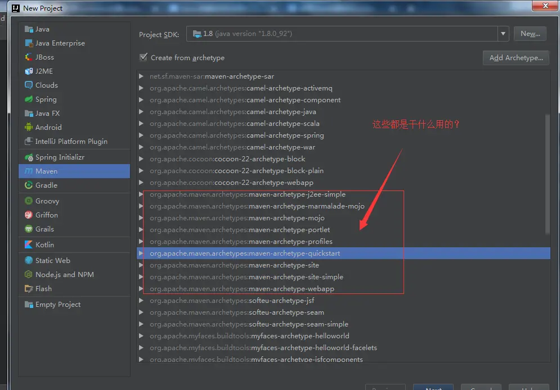Viewport: 560px width, 390px height.
Task: Select the Gradle icon
Action: pyautogui.click(x=29, y=185)
